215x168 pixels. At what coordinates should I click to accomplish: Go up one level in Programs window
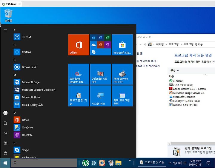145,44
